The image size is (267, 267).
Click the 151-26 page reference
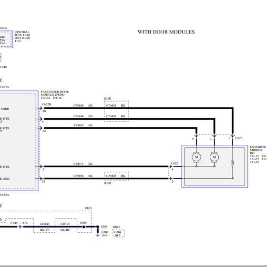click(x=57, y=98)
